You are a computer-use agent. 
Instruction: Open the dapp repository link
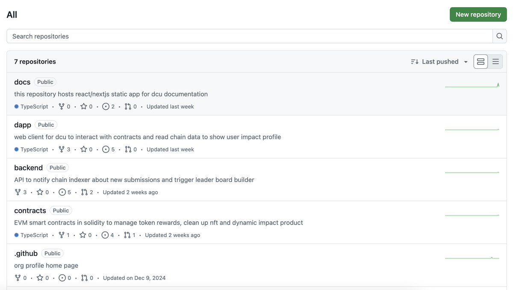tap(23, 125)
